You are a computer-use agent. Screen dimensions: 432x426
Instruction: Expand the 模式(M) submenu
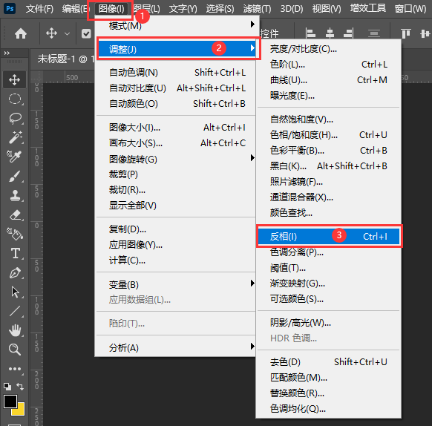click(175, 26)
